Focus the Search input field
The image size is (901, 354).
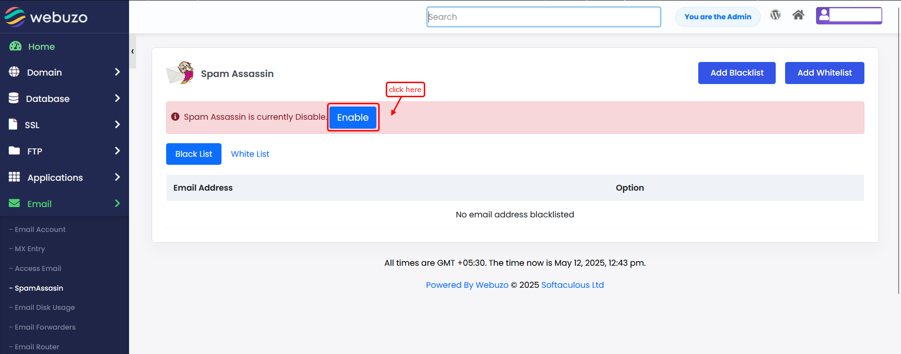coord(544,17)
